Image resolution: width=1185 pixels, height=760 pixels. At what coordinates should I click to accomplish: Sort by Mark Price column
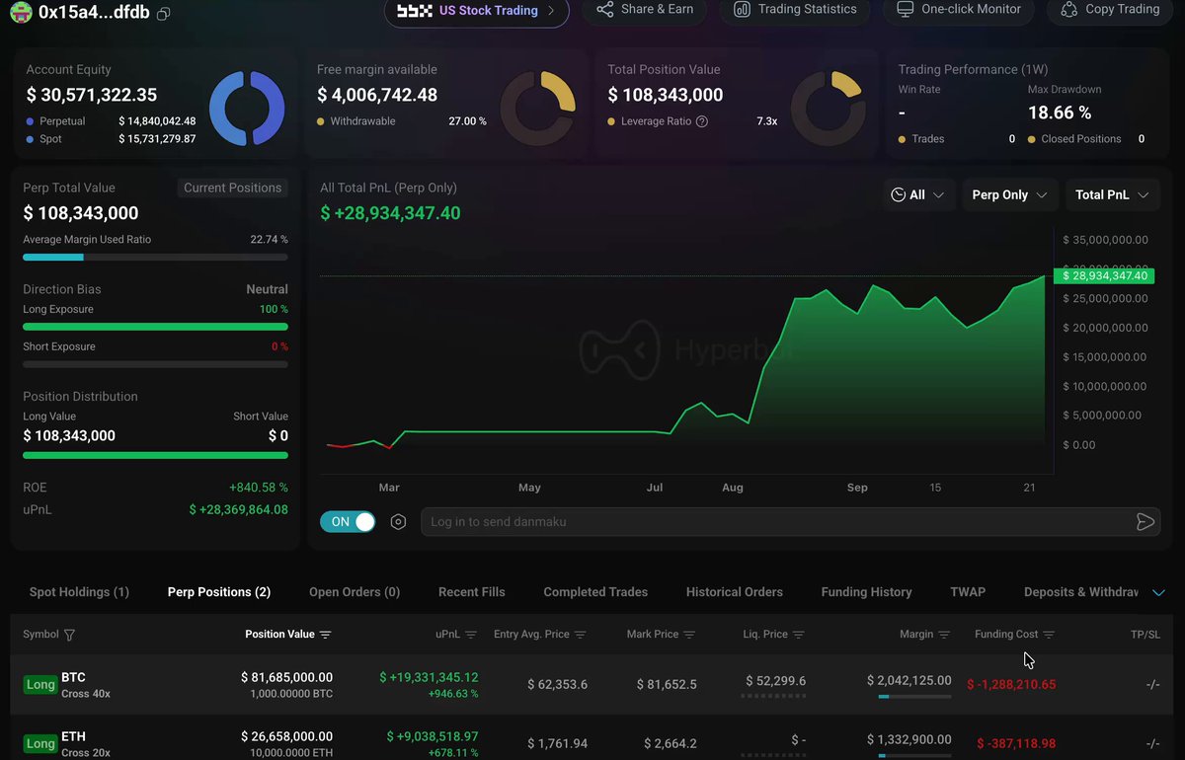point(689,635)
